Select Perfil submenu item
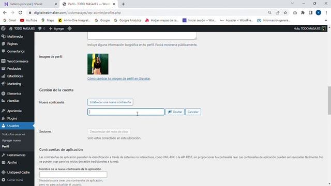 (6, 146)
